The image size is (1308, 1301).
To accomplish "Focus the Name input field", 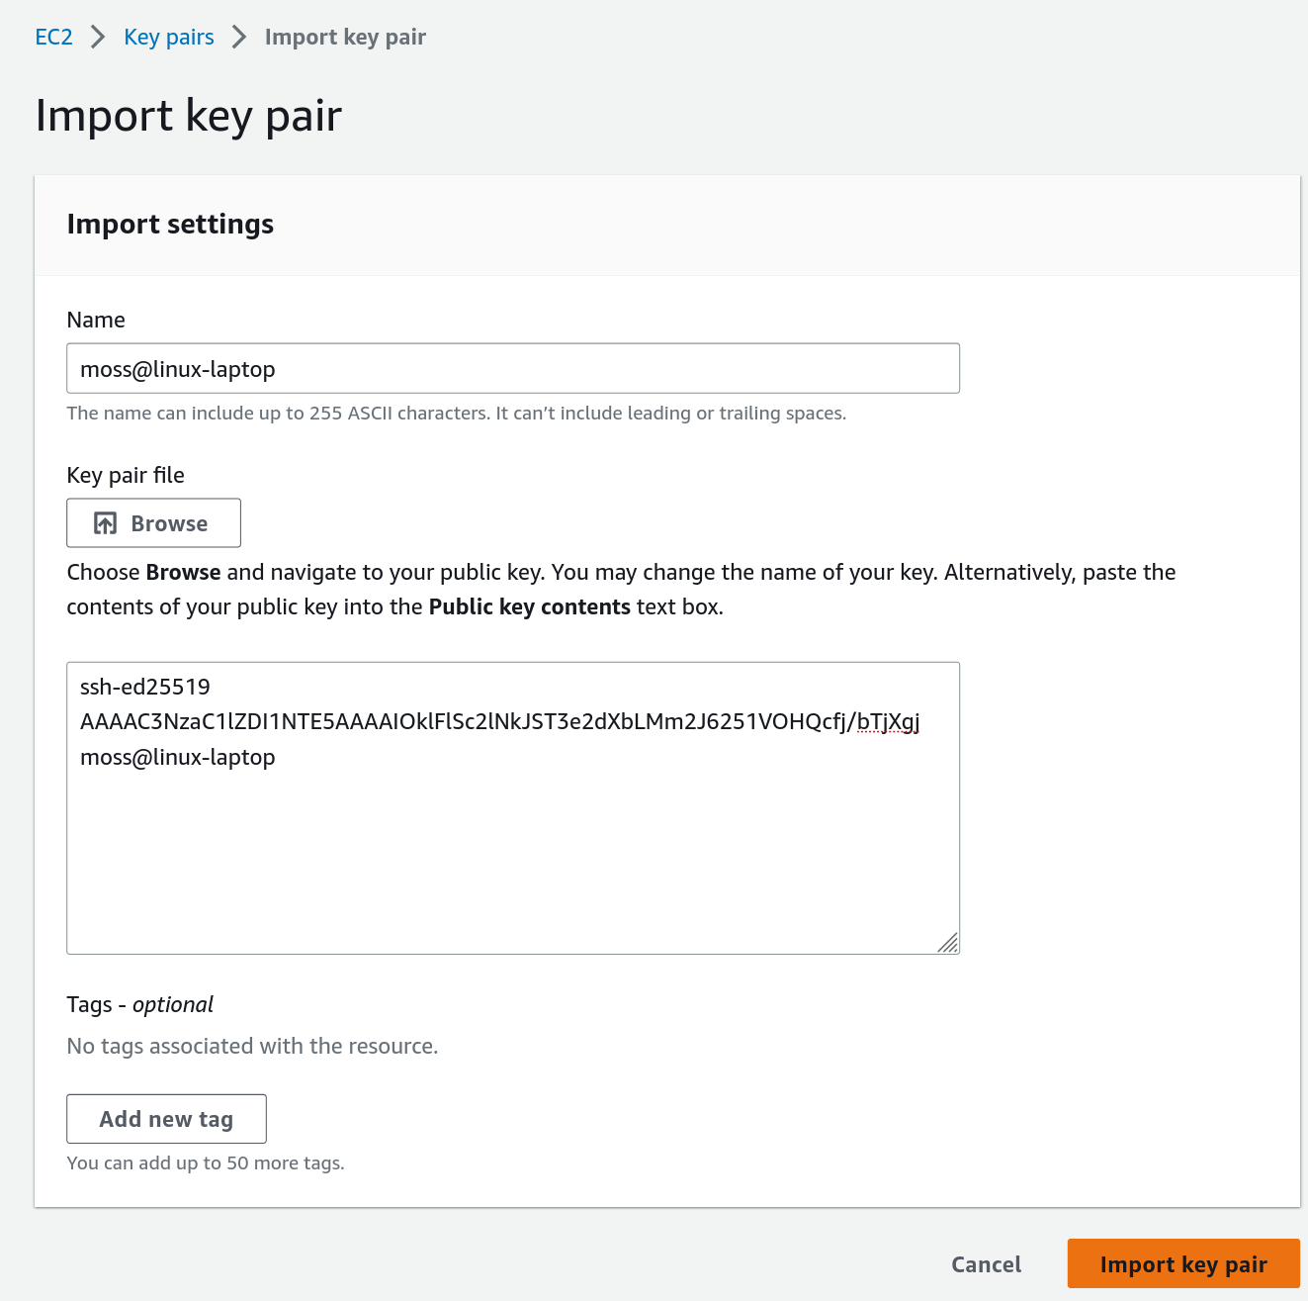I will (512, 369).
